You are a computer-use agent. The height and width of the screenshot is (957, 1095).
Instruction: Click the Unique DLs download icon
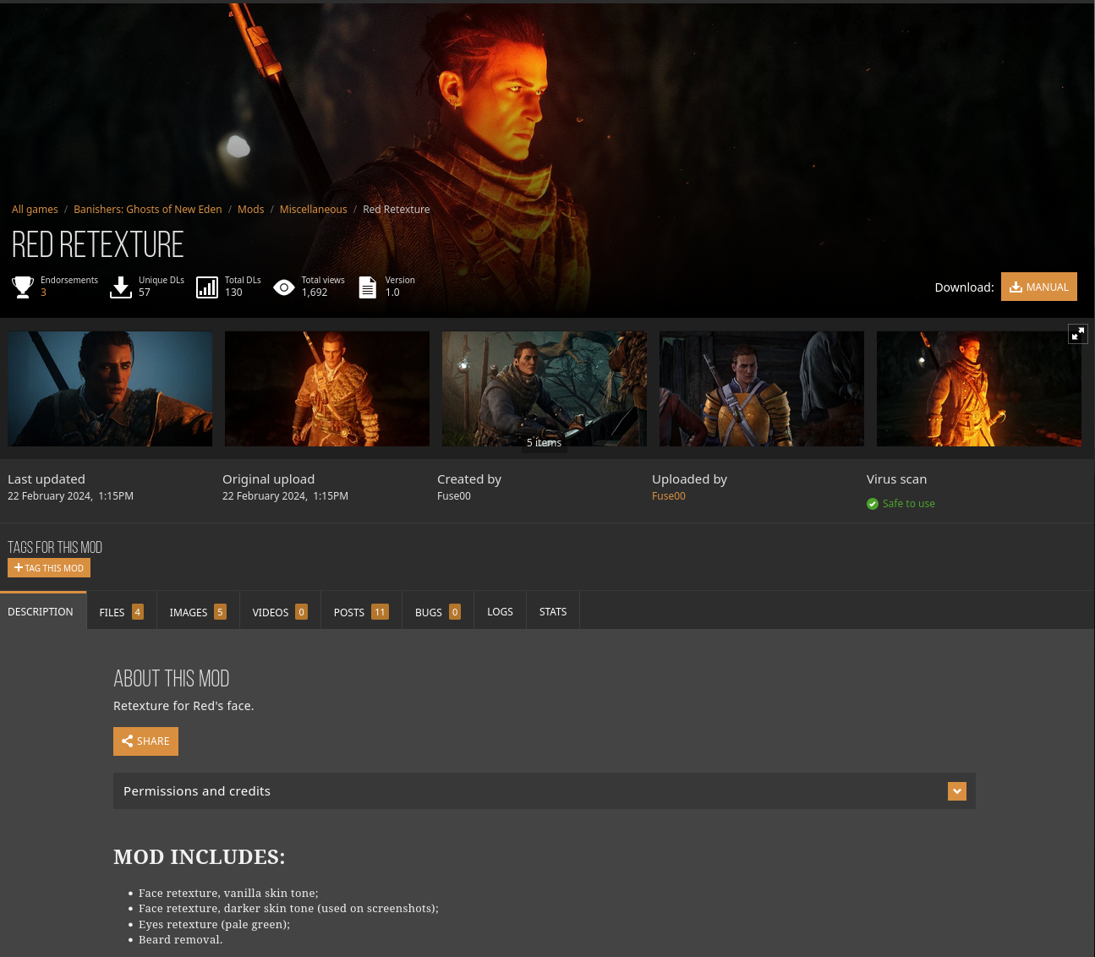click(x=121, y=287)
